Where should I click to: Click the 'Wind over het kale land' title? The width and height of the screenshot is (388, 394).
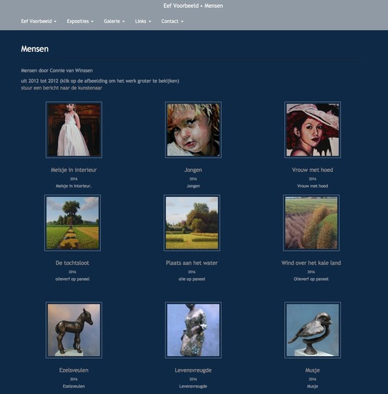pos(311,263)
